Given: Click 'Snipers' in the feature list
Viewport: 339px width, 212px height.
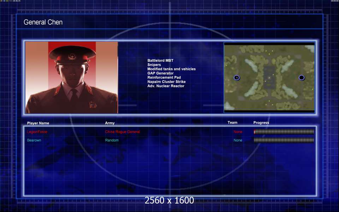Looking at the screenshot, I should [x=154, y=65].
